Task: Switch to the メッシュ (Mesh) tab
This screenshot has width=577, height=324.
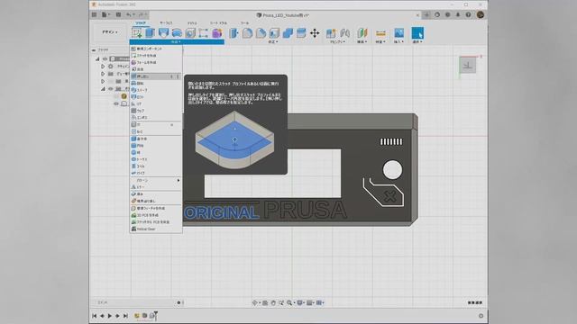Action: (x=192, y=22)
